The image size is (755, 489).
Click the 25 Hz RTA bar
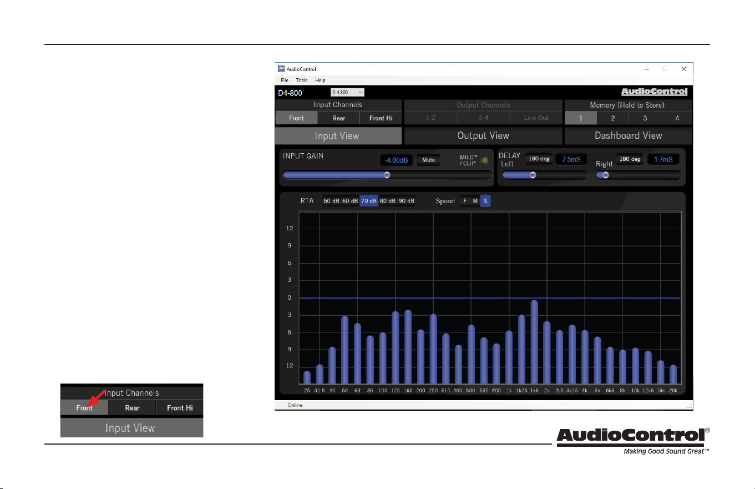pos(307,377)
